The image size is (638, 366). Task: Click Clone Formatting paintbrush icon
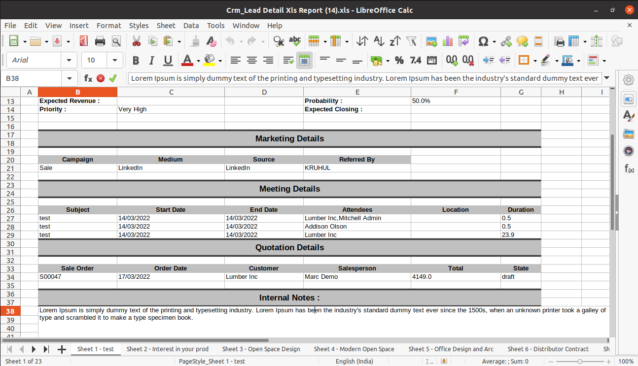(x=195, y=41)
